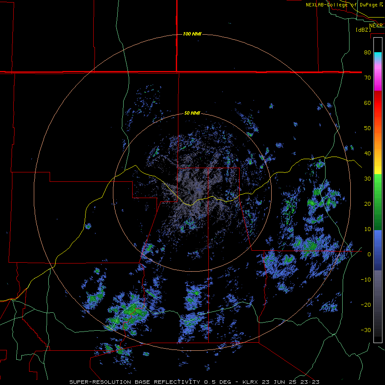Click the 80 value on the dBZ scale
This screenshot has height=385, width=385.
(367, 53)
